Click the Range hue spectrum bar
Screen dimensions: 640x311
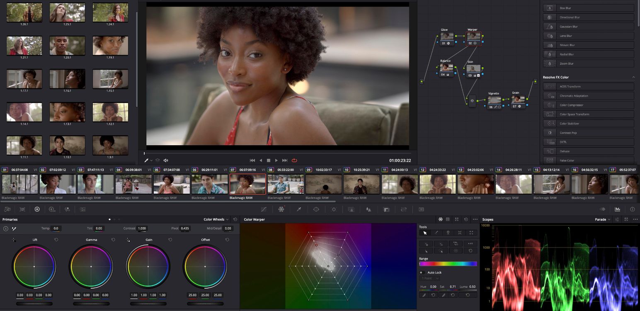[x=448, y=264]
